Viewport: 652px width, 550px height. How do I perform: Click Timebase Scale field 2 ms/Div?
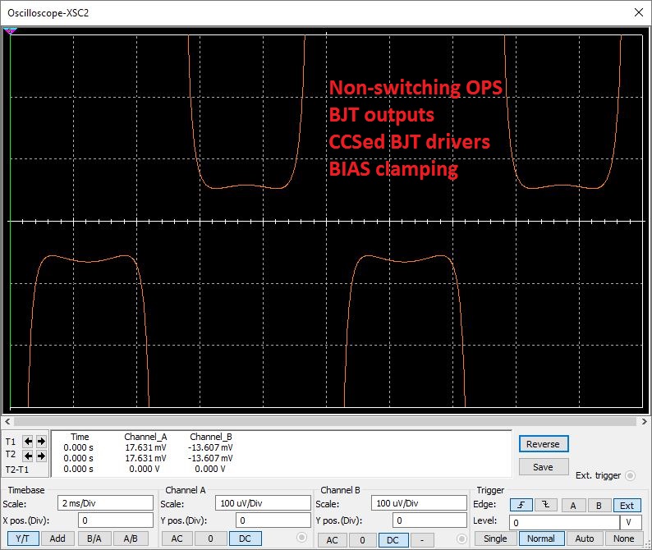pyautogui.click(x=105, y=503)
